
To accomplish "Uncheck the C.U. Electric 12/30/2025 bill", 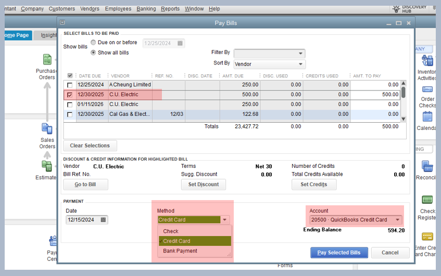I will point(70,95).
